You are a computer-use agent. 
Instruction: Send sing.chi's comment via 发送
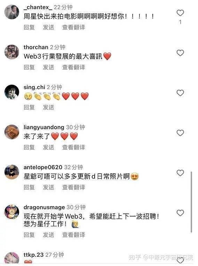[x=48, y=107]
